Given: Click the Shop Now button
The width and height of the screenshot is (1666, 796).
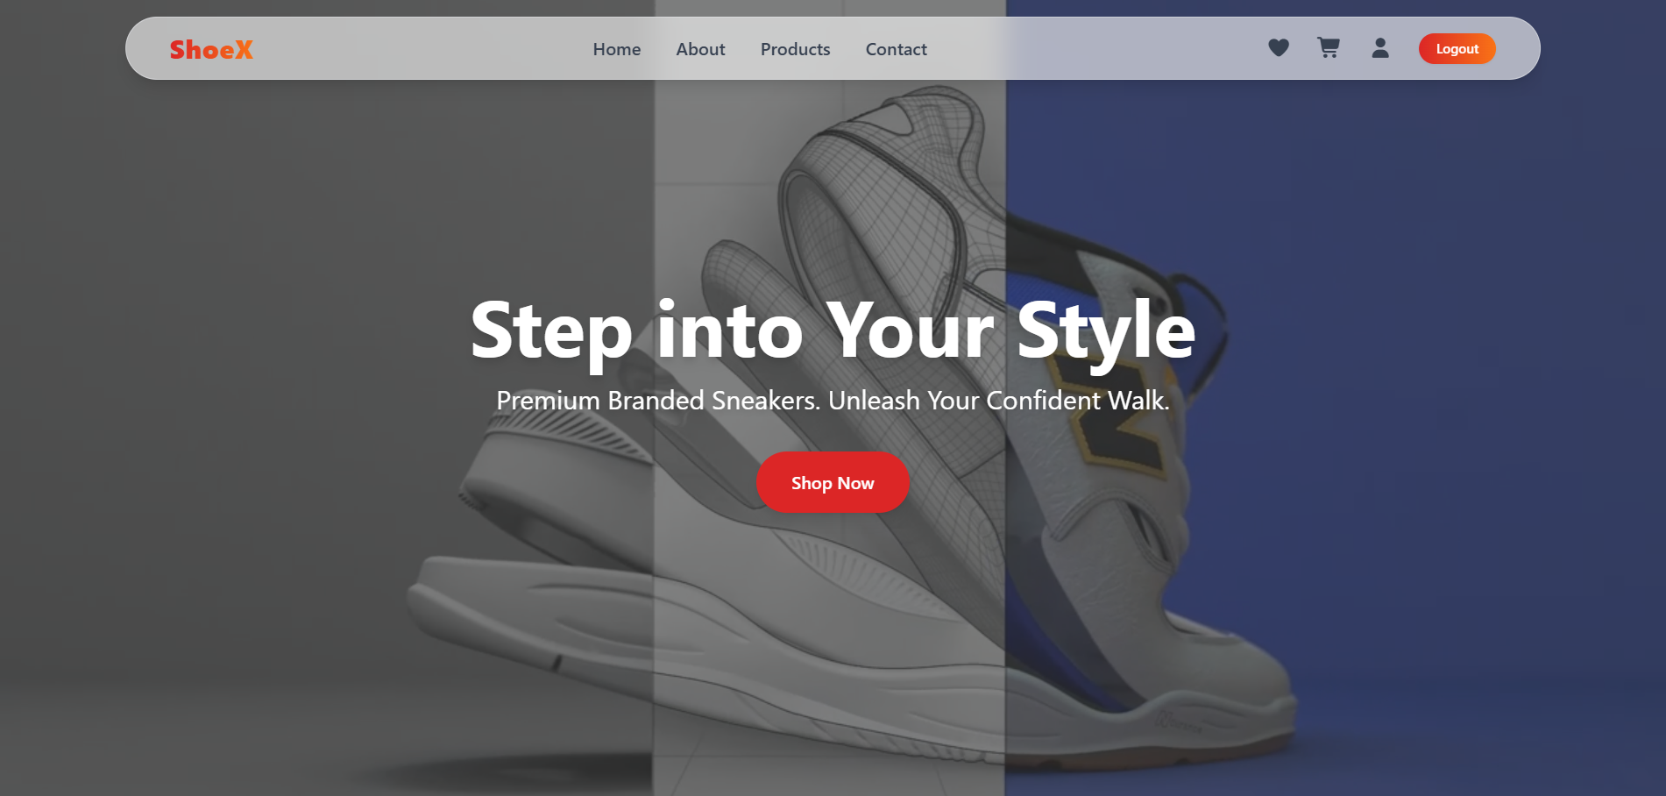Looking at the screenshot, I should [833, 483].
